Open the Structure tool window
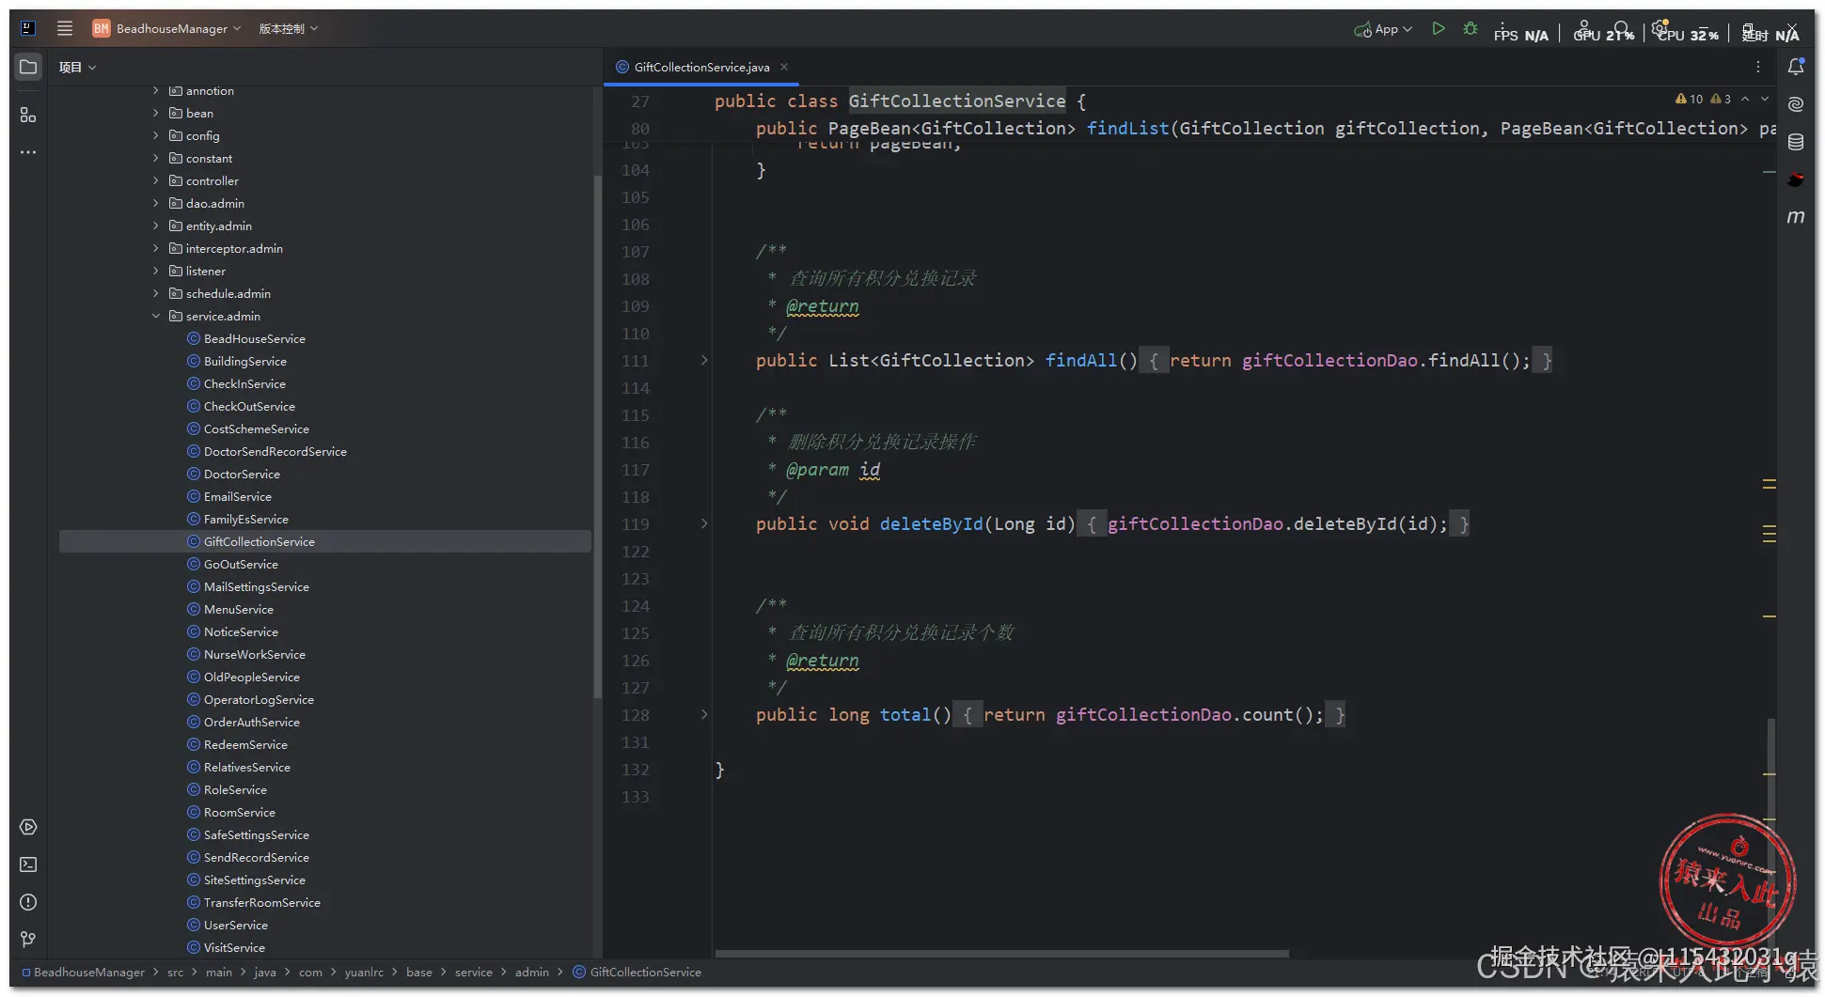 (x=28, y=115)
